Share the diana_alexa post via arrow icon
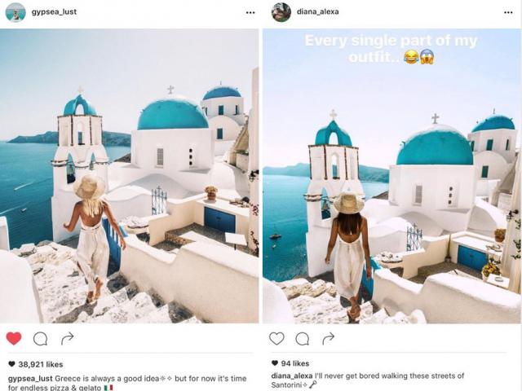Viewport: 522px width, 391px height. point(328,339)
